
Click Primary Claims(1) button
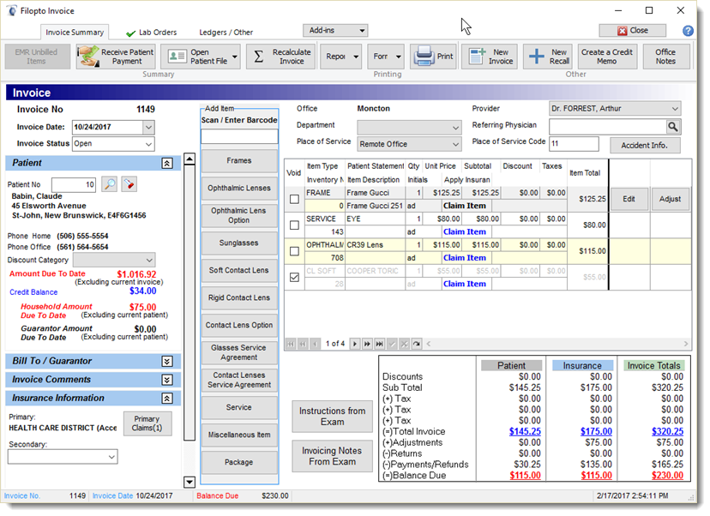147,423
